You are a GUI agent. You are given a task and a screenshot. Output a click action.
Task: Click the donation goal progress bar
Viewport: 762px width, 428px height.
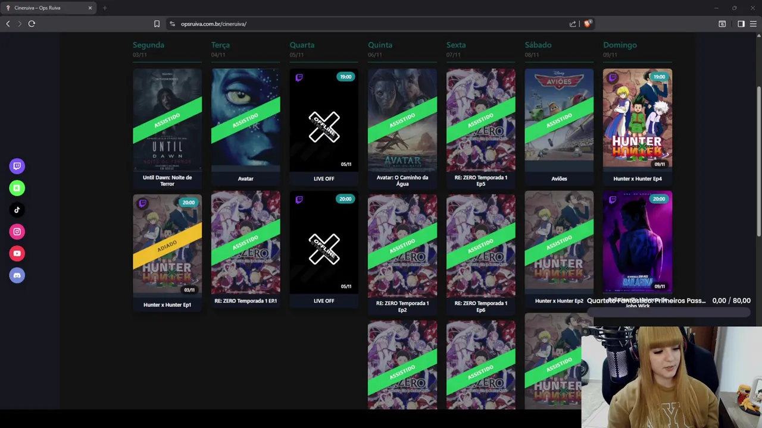[669, 311]
